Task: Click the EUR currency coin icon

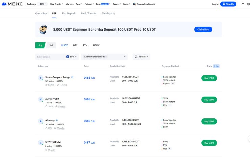Action: click(68, 57)
